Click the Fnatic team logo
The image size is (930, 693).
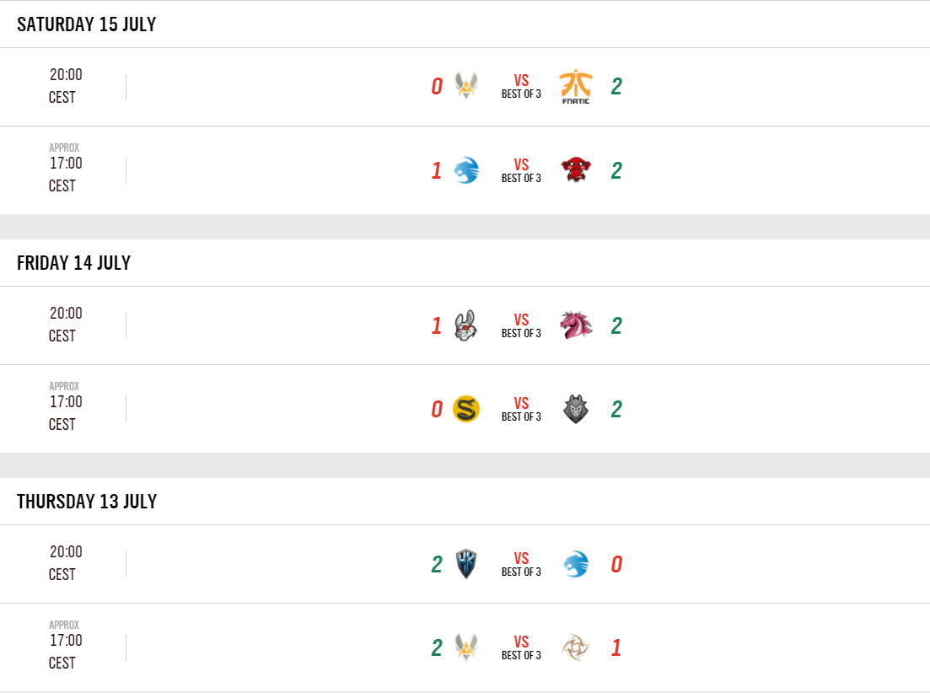pyautogui.click(x=576, y=87)
